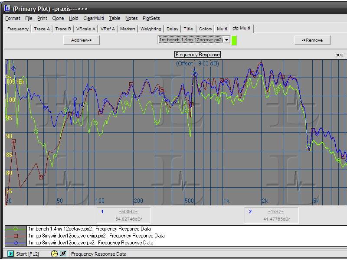Open the Notes menu

[131, 18]
